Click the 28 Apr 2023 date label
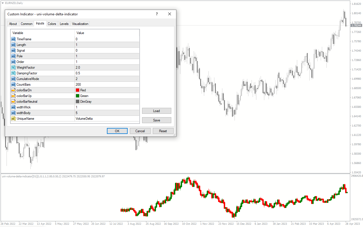The width and height of the screenshot is (363, 227). tap(353, 224)
